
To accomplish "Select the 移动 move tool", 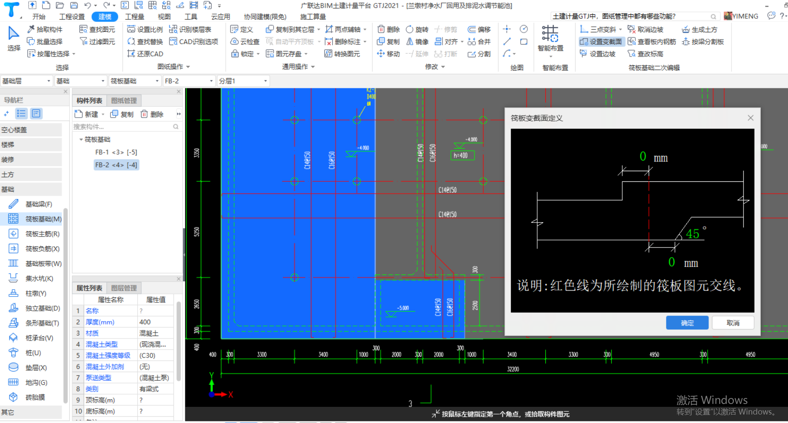I will pyautogui.click(x=388, y=54).
